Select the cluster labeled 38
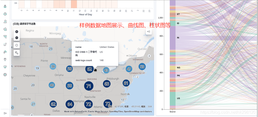Image resolution: width=258 pixels, height=117 pixels. (x=53, y=66)
